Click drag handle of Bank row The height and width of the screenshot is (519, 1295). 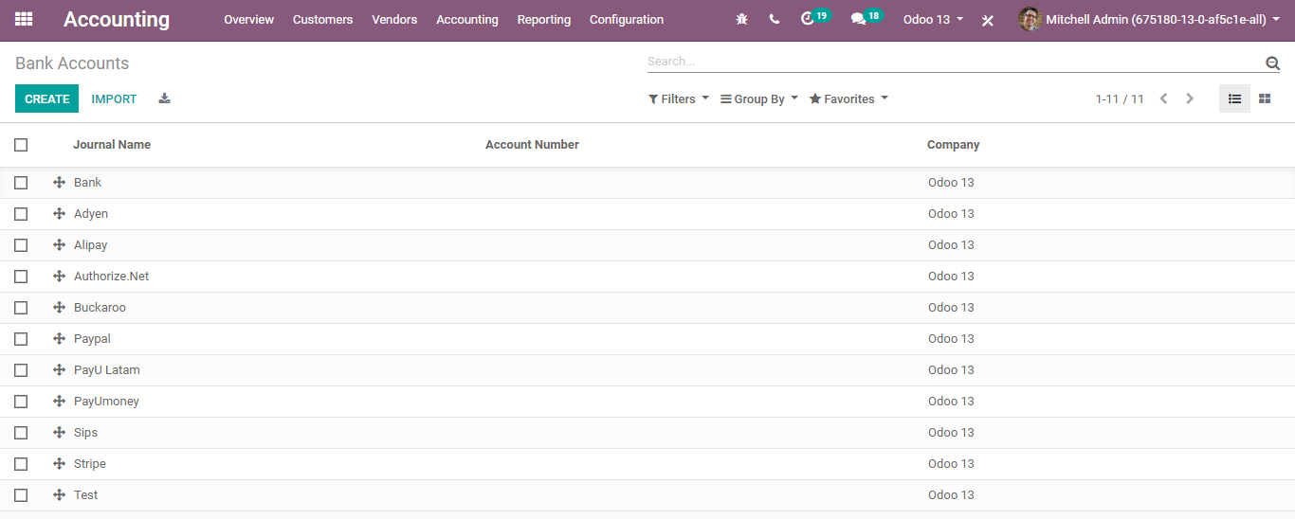(x=59, y=182)
